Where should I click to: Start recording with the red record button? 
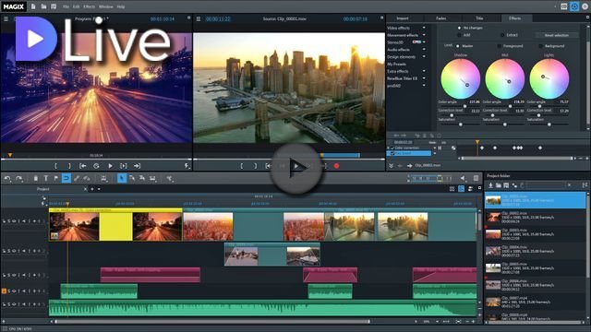pos(336,166)
